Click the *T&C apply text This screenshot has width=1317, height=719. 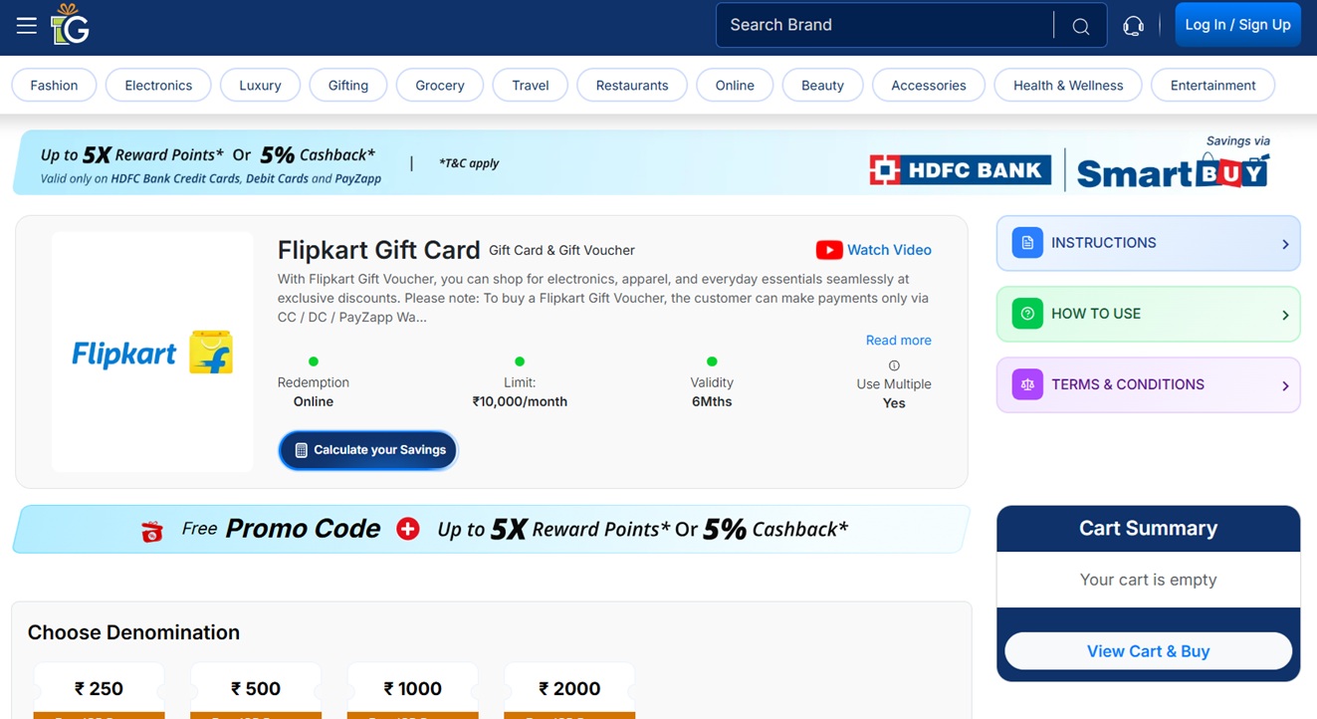pos(469,163)
